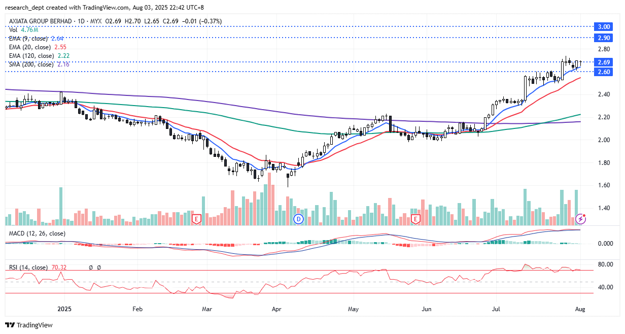Click the RSI 40.00 axis value
Screen dimensions: 625x334
(x=605, y=287)
